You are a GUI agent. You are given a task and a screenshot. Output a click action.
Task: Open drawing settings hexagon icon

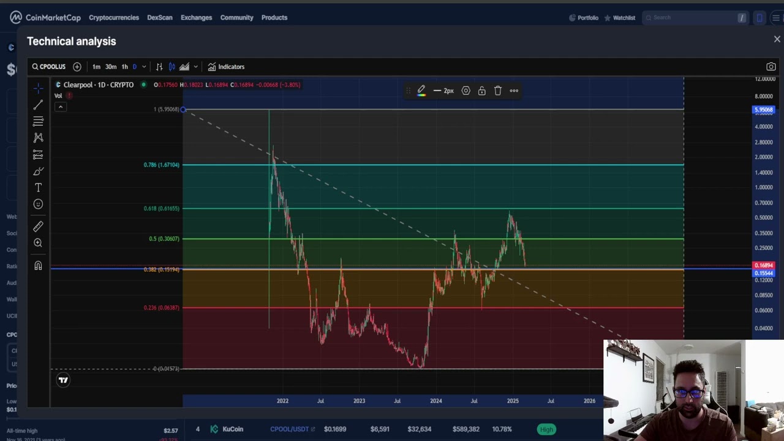[x=466, y=91]
